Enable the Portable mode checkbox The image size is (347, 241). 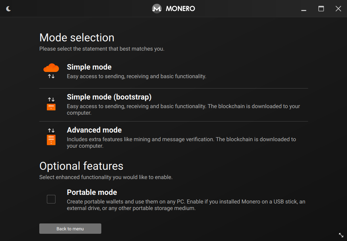click(51, 199)
